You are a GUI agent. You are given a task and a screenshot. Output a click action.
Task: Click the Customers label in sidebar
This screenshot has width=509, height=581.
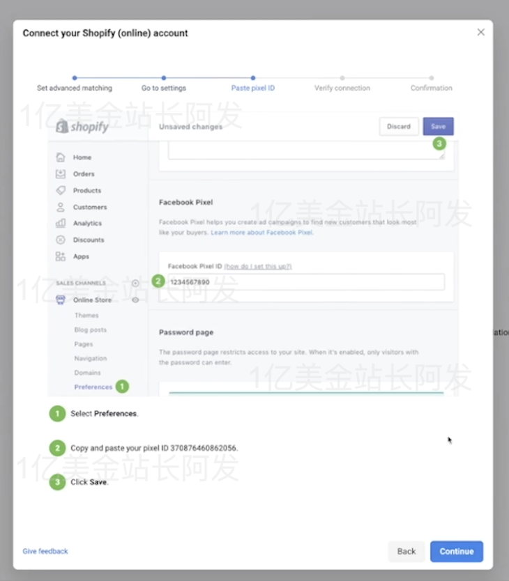click(x=90, y=207)
